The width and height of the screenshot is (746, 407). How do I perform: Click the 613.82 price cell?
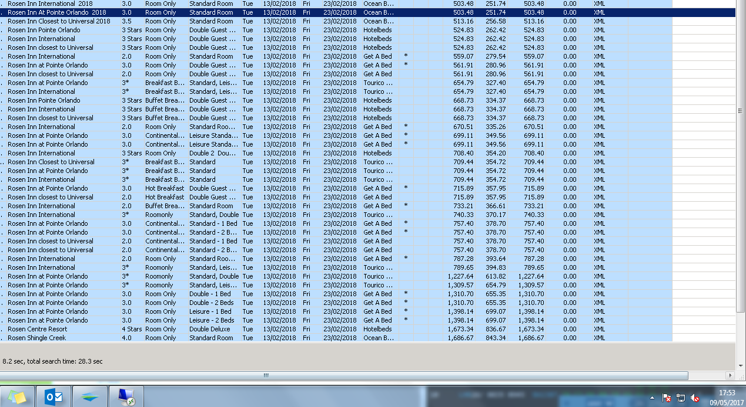coord(496,276)
